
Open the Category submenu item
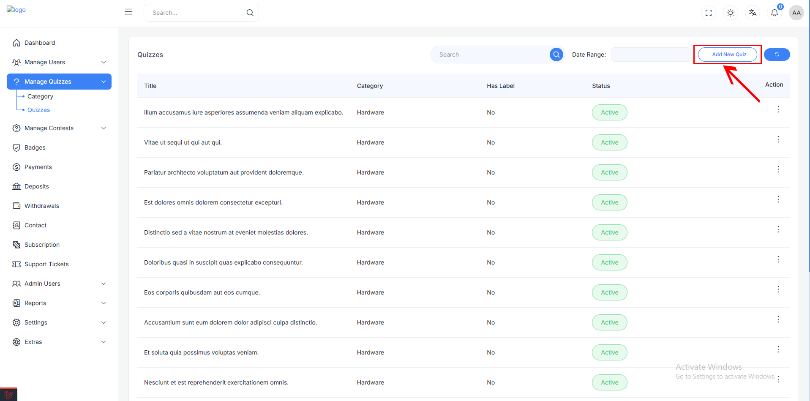tap(40, 96)
